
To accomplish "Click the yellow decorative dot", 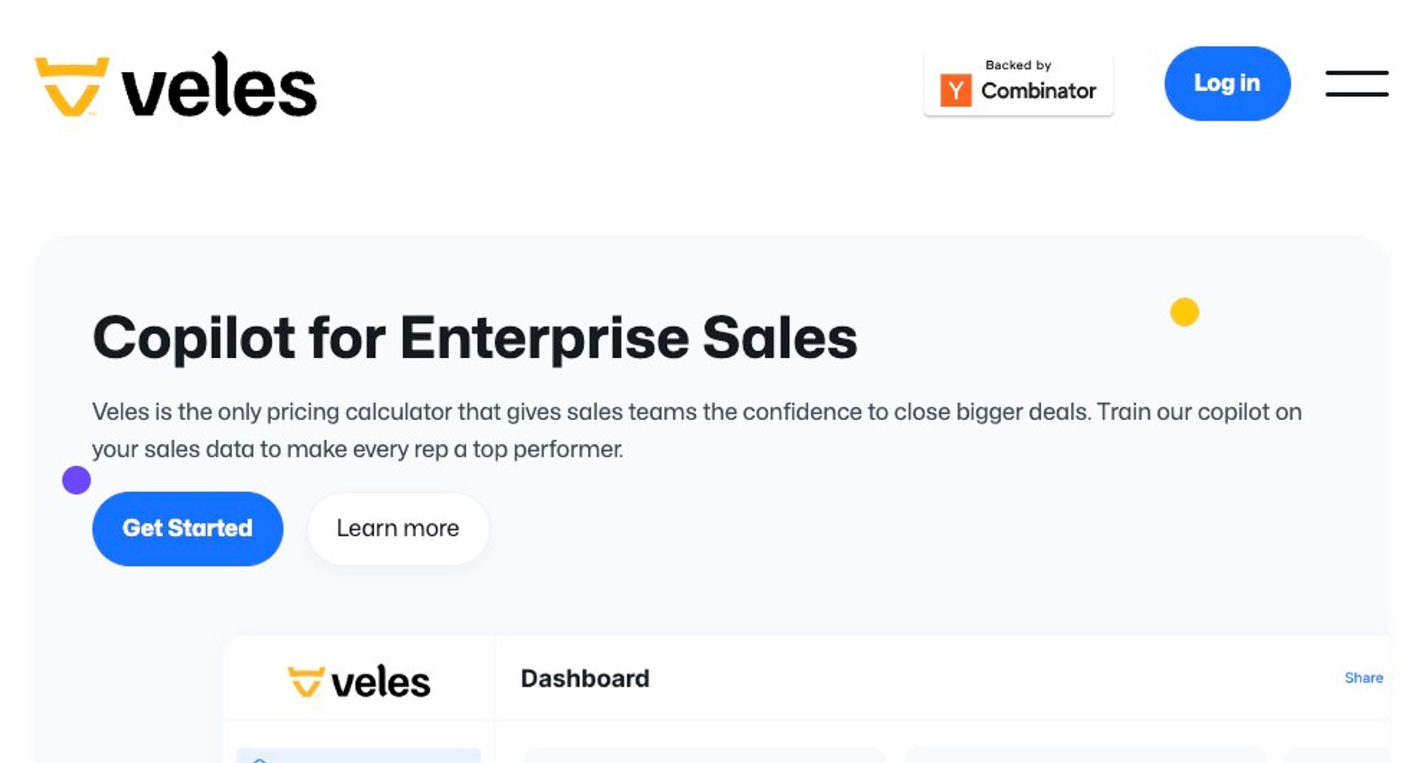I will [x=1185, y=312].
